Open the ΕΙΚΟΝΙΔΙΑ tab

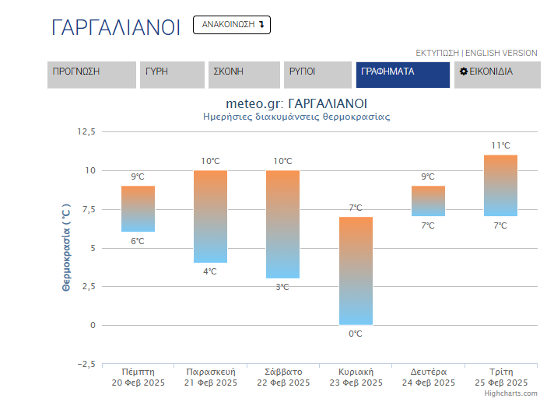click(x=497, y=75)
